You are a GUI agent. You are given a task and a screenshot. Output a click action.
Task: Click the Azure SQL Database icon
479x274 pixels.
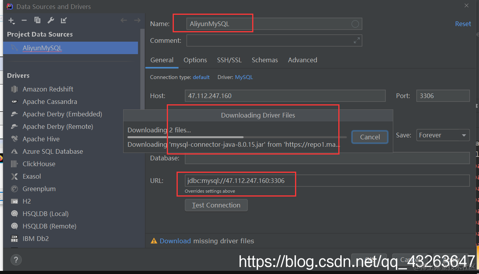[x=14, y=151]
